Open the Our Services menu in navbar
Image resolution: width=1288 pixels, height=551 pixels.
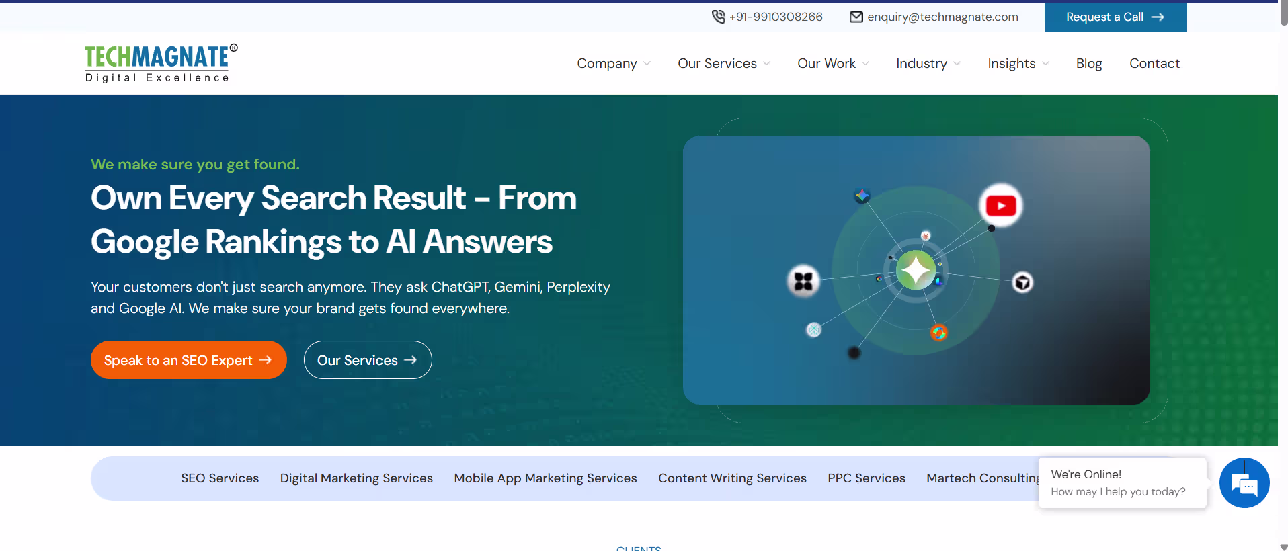(717, 63)
